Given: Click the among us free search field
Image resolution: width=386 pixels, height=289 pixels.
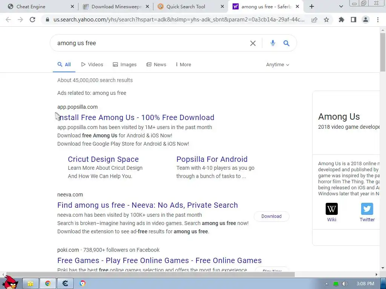Looking at the screenshot, I should (150, 43).
